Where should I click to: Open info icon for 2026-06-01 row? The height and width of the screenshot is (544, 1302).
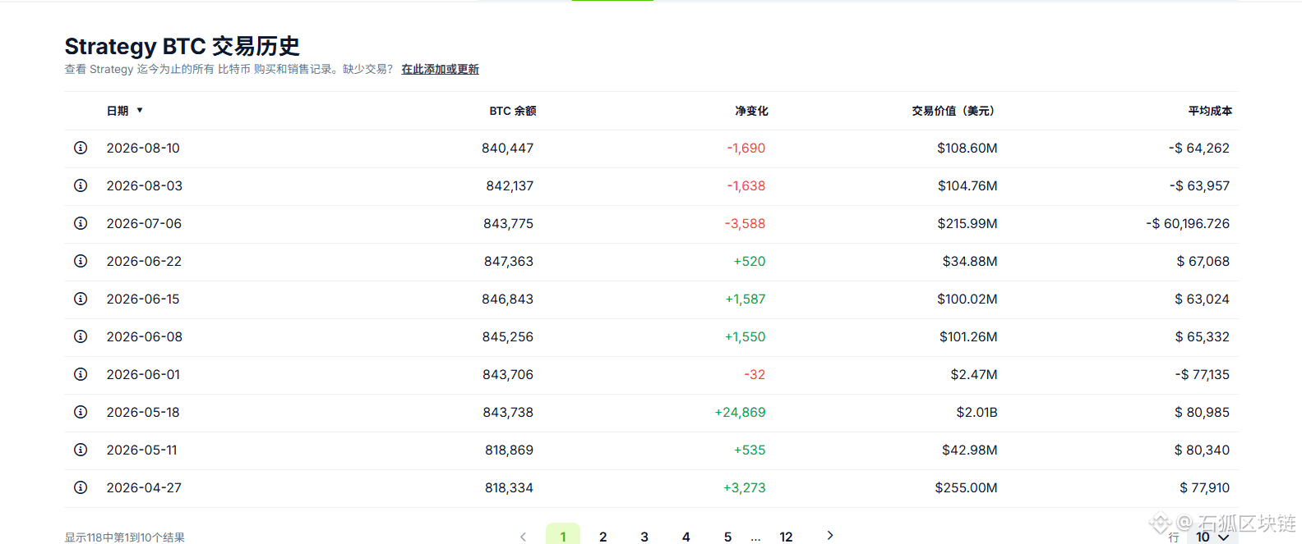coord(81,374)
